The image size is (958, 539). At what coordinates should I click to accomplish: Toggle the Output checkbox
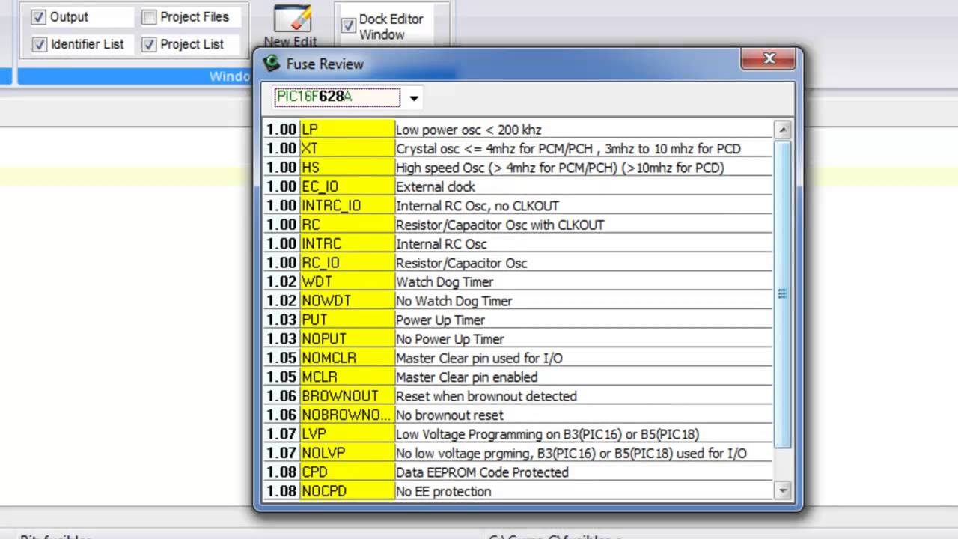click(x=39, y=16)
